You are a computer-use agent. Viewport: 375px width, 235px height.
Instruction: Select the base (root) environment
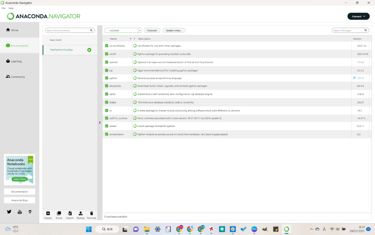coord(70,40)
